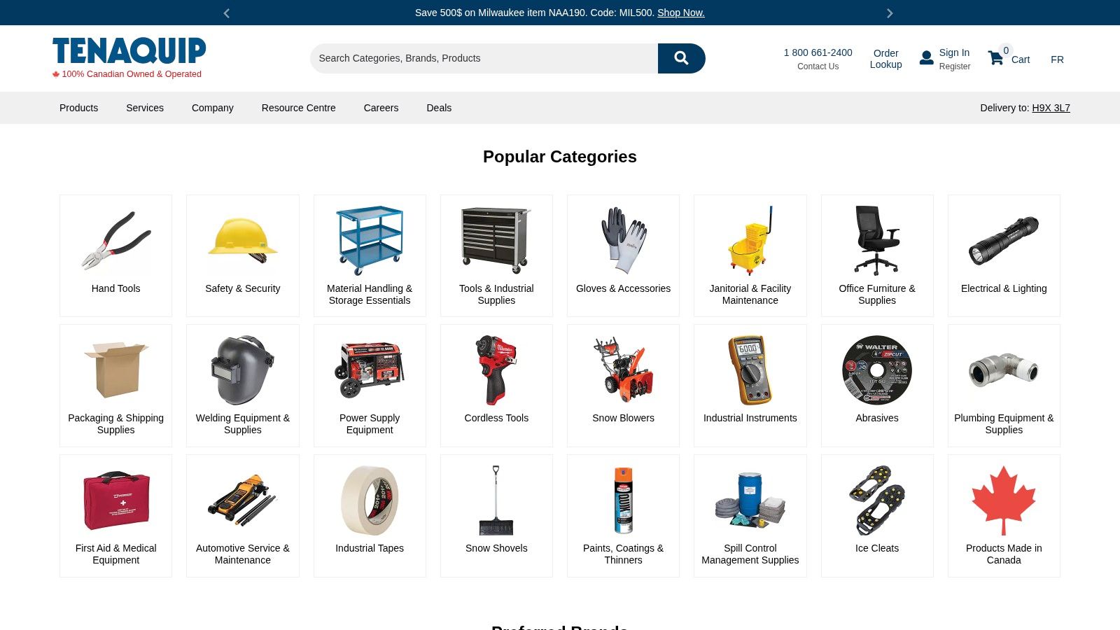This screenshot has height=630, width=1120.
Task: Click the search magnifier button
Action: pyautogui.click(x=681, y=58)
